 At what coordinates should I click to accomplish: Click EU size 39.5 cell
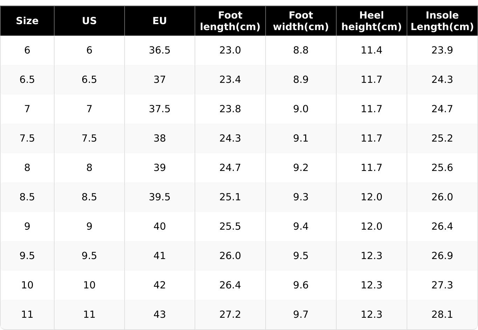160,197
